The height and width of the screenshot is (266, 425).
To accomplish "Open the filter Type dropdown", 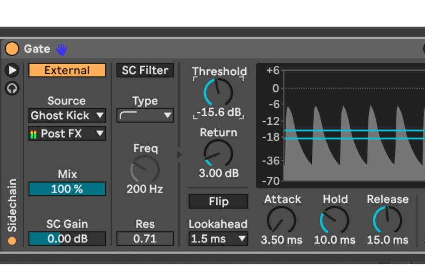I will 145,116.
